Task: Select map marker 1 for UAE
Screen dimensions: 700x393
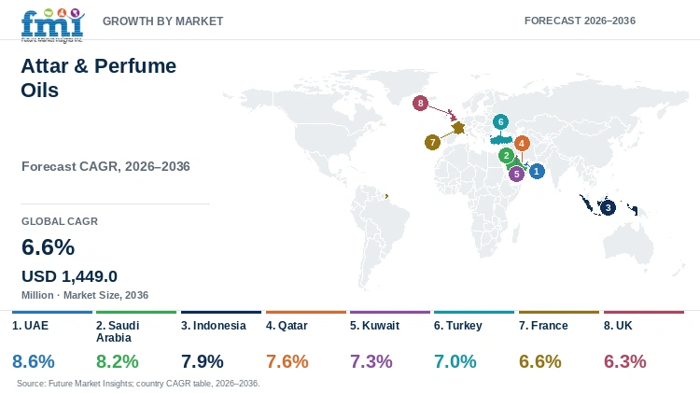Action: tap(537, 171)
